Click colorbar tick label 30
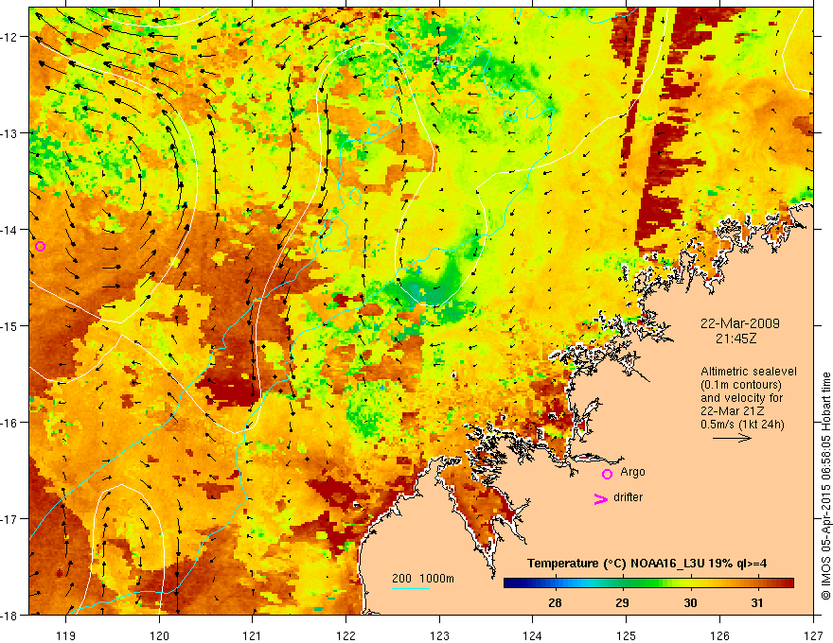Viewport: 833px width, 643px height. pyautogui.click(x=690, y=602)
